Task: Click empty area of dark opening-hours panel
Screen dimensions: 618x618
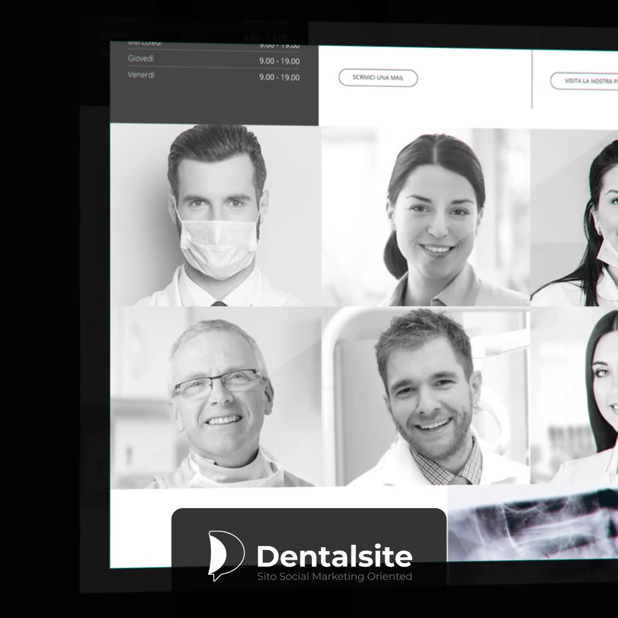Action: 212,103
